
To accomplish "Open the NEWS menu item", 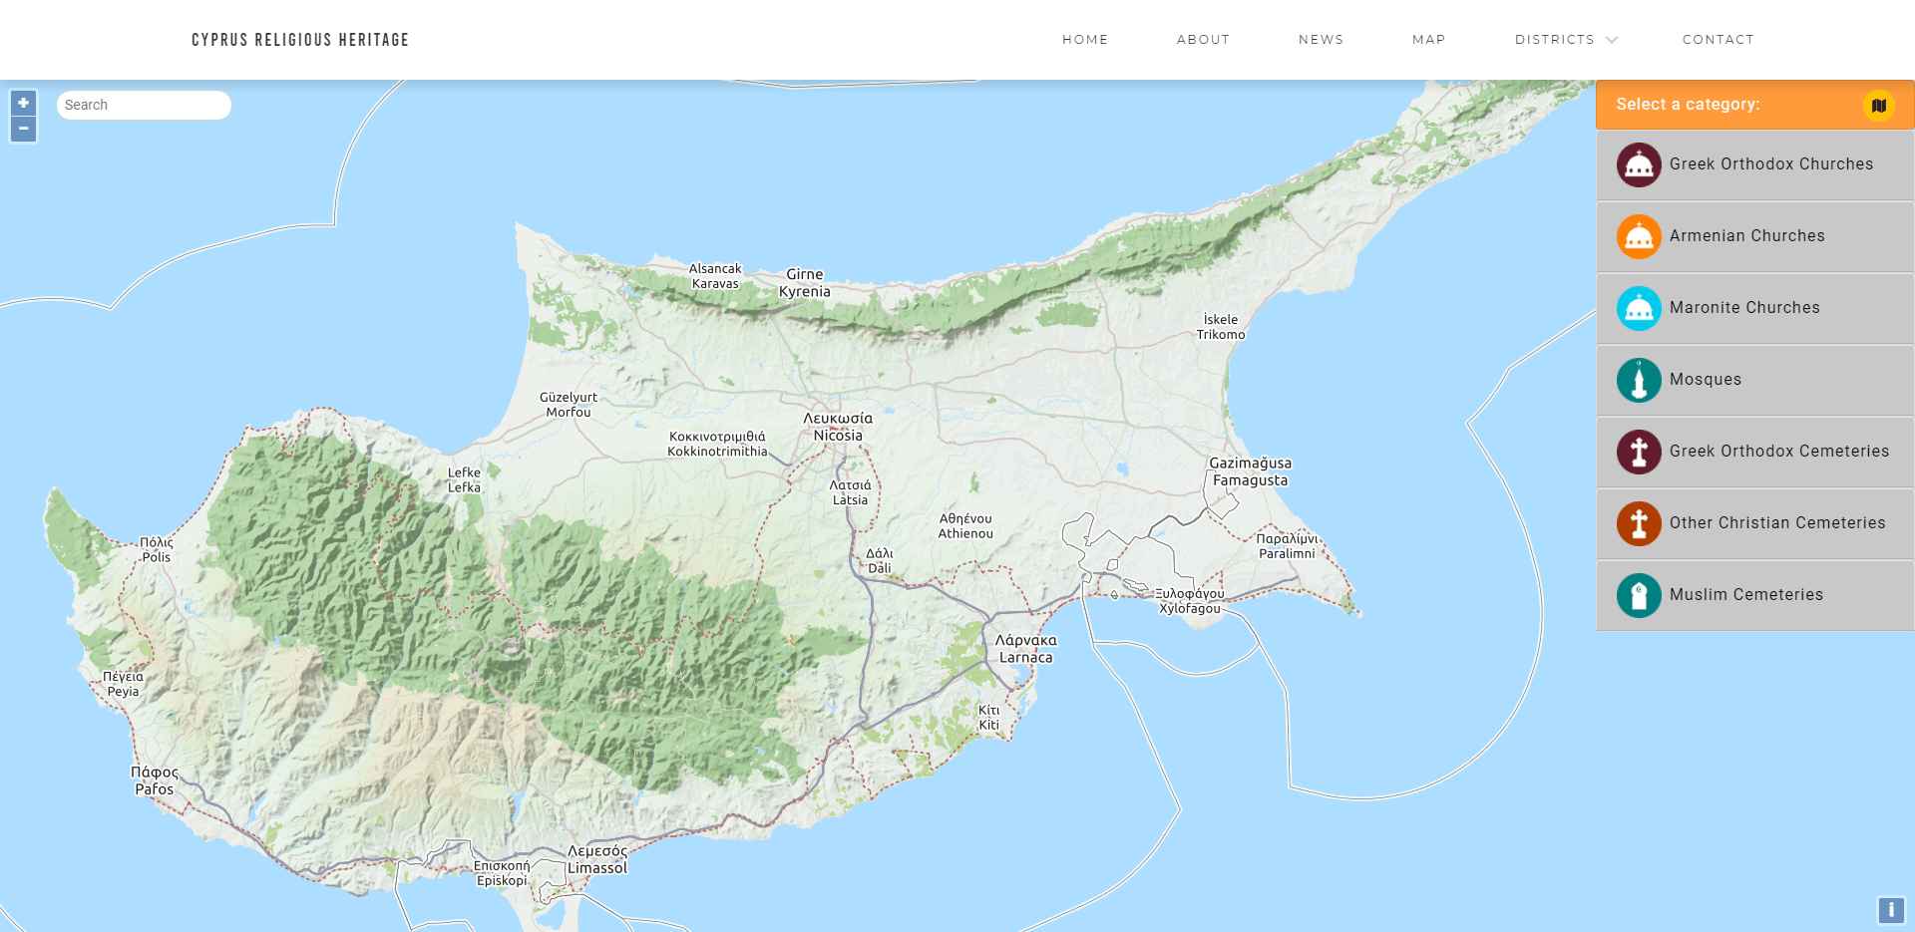I will (1321, 40).
